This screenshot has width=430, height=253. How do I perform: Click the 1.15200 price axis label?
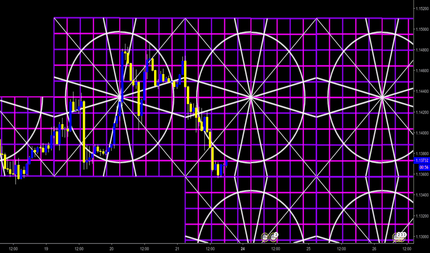(422, 8)
